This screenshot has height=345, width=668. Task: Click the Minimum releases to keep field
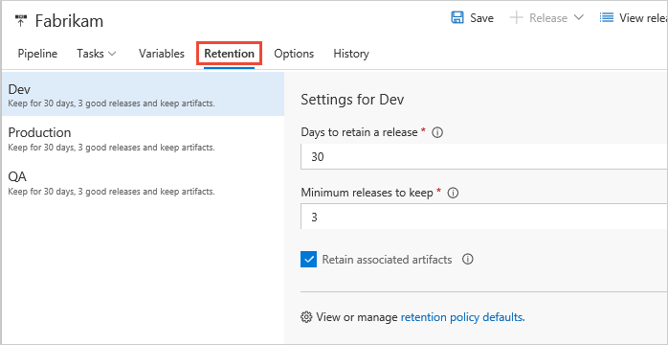pyautogui.click(x=484, y=217)
